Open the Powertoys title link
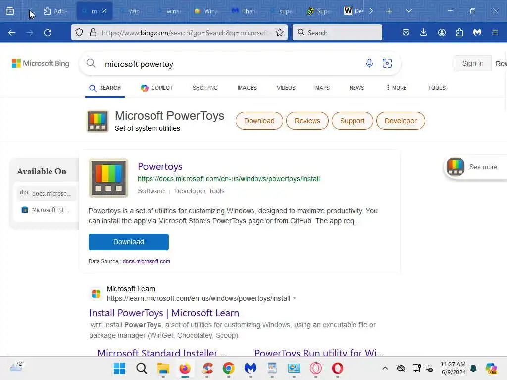The image size is (507, 380). pos(160,166)
